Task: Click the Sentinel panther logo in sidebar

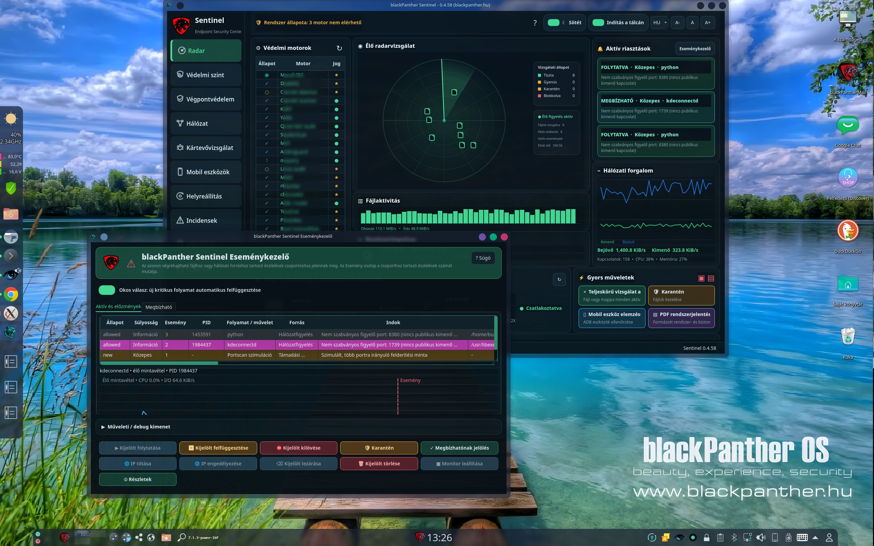Action: [x=181, y=25]
